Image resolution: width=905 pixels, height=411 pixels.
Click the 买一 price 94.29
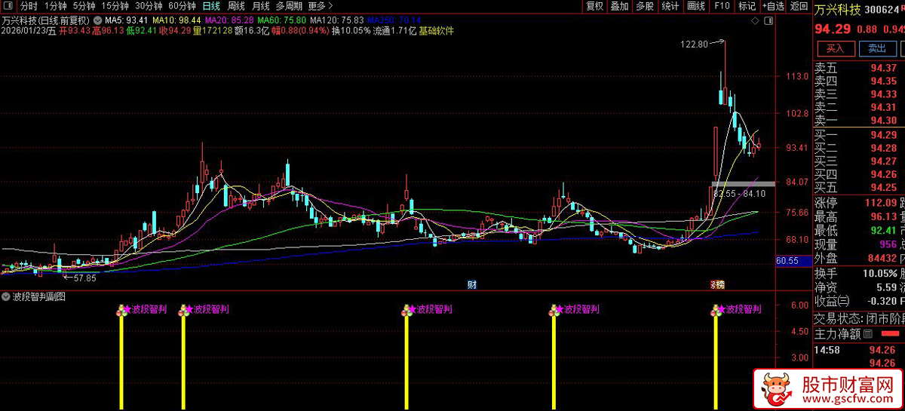coord(883,135)
